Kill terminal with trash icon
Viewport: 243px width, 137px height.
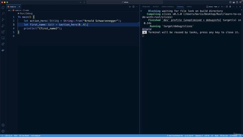point(230,7)
